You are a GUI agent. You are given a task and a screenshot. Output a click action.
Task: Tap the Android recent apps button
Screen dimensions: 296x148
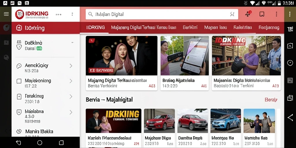61,143
